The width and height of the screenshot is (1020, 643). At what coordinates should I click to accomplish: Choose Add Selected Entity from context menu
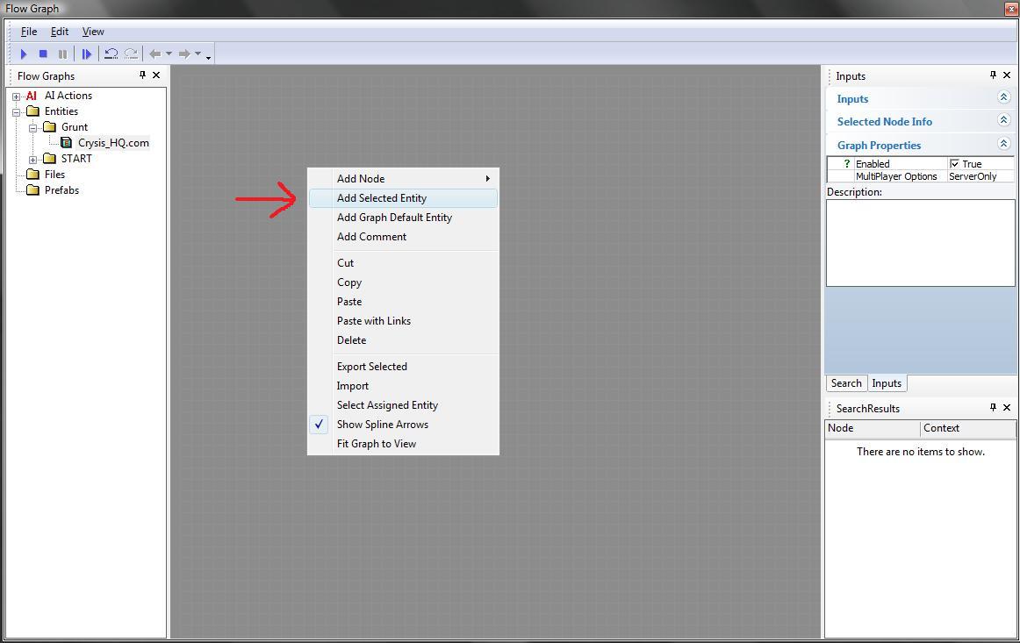382,198
